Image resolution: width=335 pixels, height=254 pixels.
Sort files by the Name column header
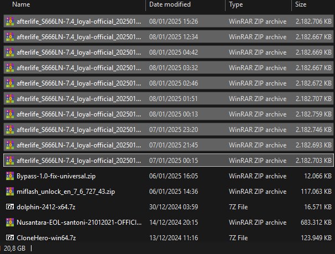(21, 4)
